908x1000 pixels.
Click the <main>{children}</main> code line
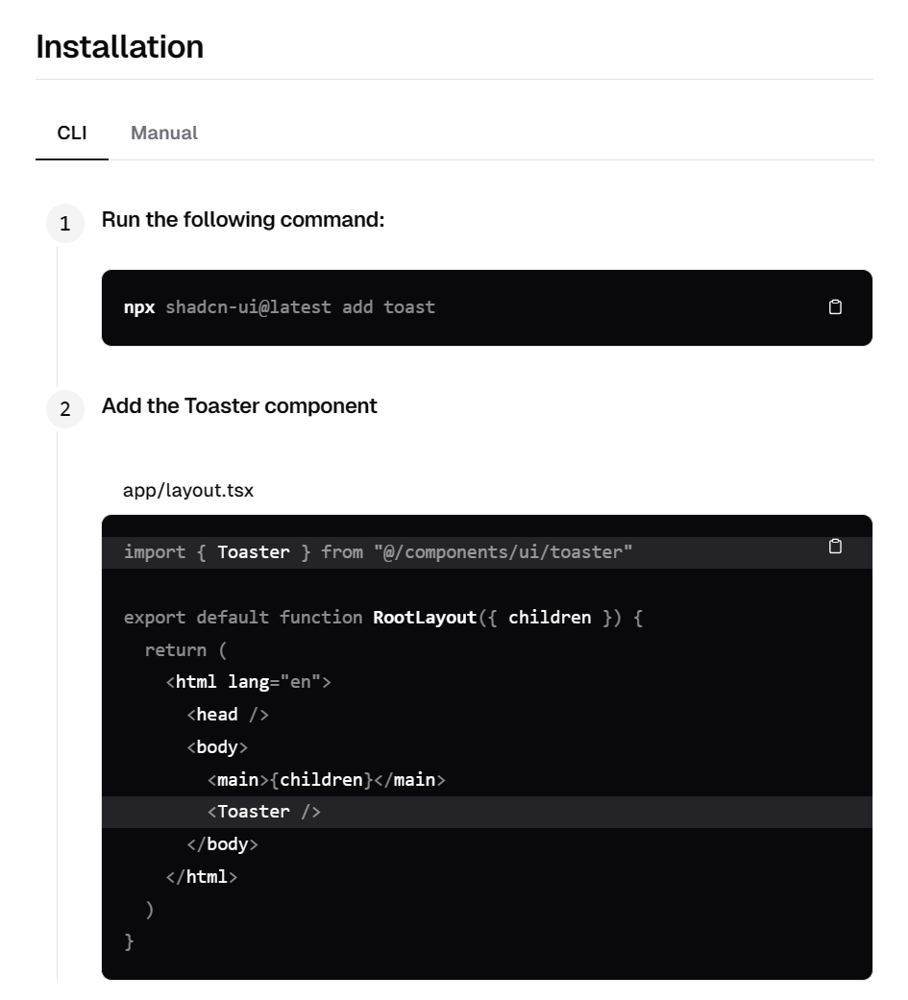click(326, 779)
